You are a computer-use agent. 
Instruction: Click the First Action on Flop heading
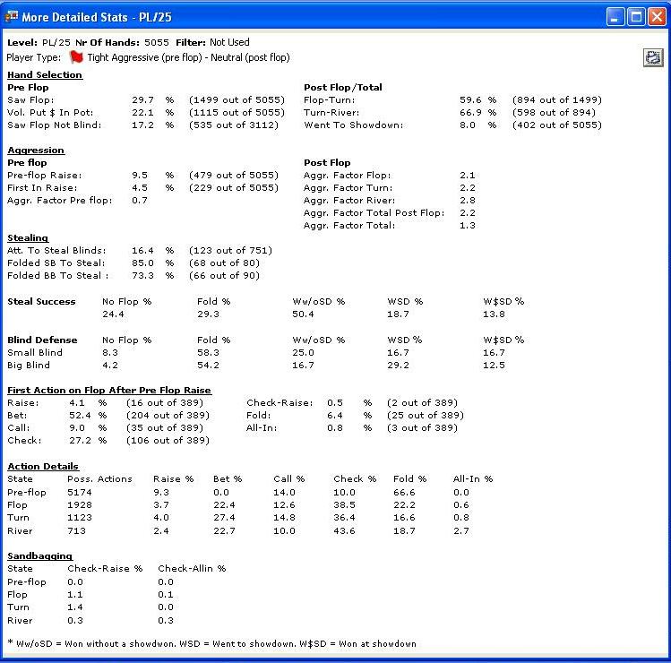coord(109,391)
